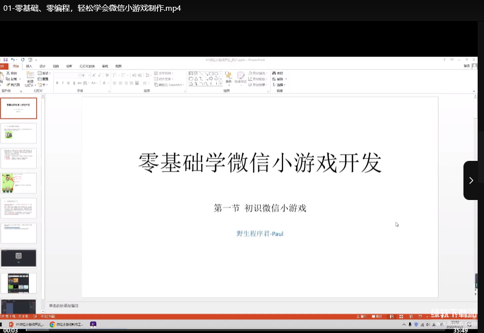Click the video player's next arrow button
Screen dimensions: 484x333
(471, 180)
